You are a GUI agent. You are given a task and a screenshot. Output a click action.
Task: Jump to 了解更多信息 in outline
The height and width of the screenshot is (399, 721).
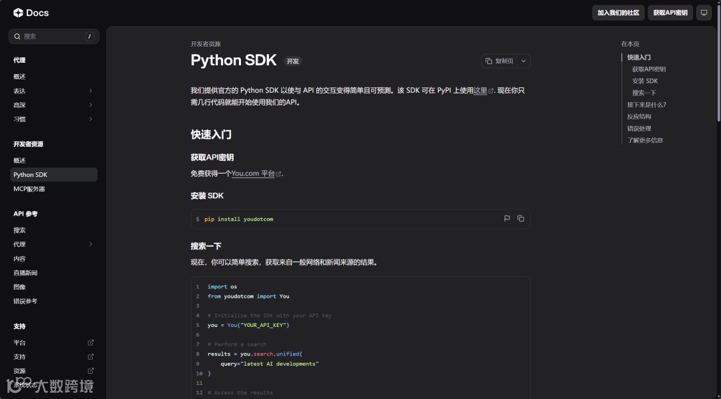[x=645, y=140]
